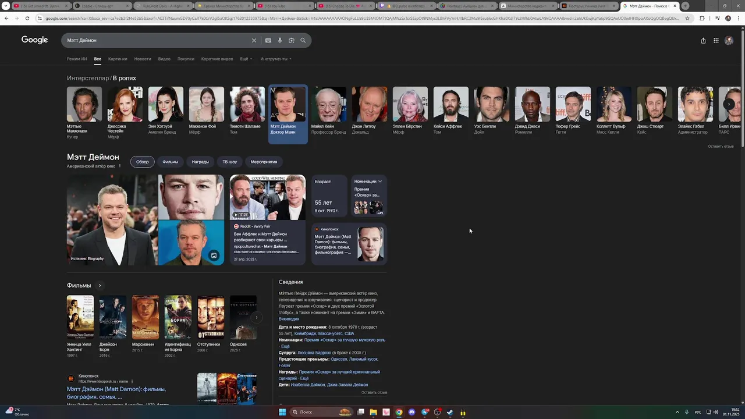This screenshot has height=419, width=745.
Task: Open 'Википедия' link in Сведения
Action: (289, 319)
